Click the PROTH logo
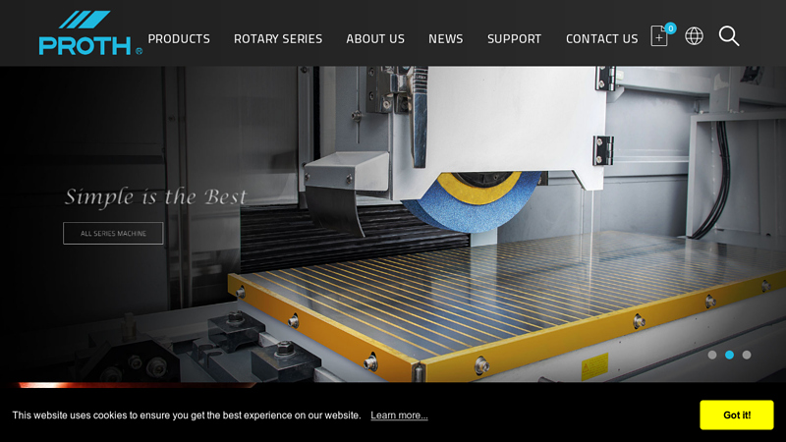 pos(90,33)
